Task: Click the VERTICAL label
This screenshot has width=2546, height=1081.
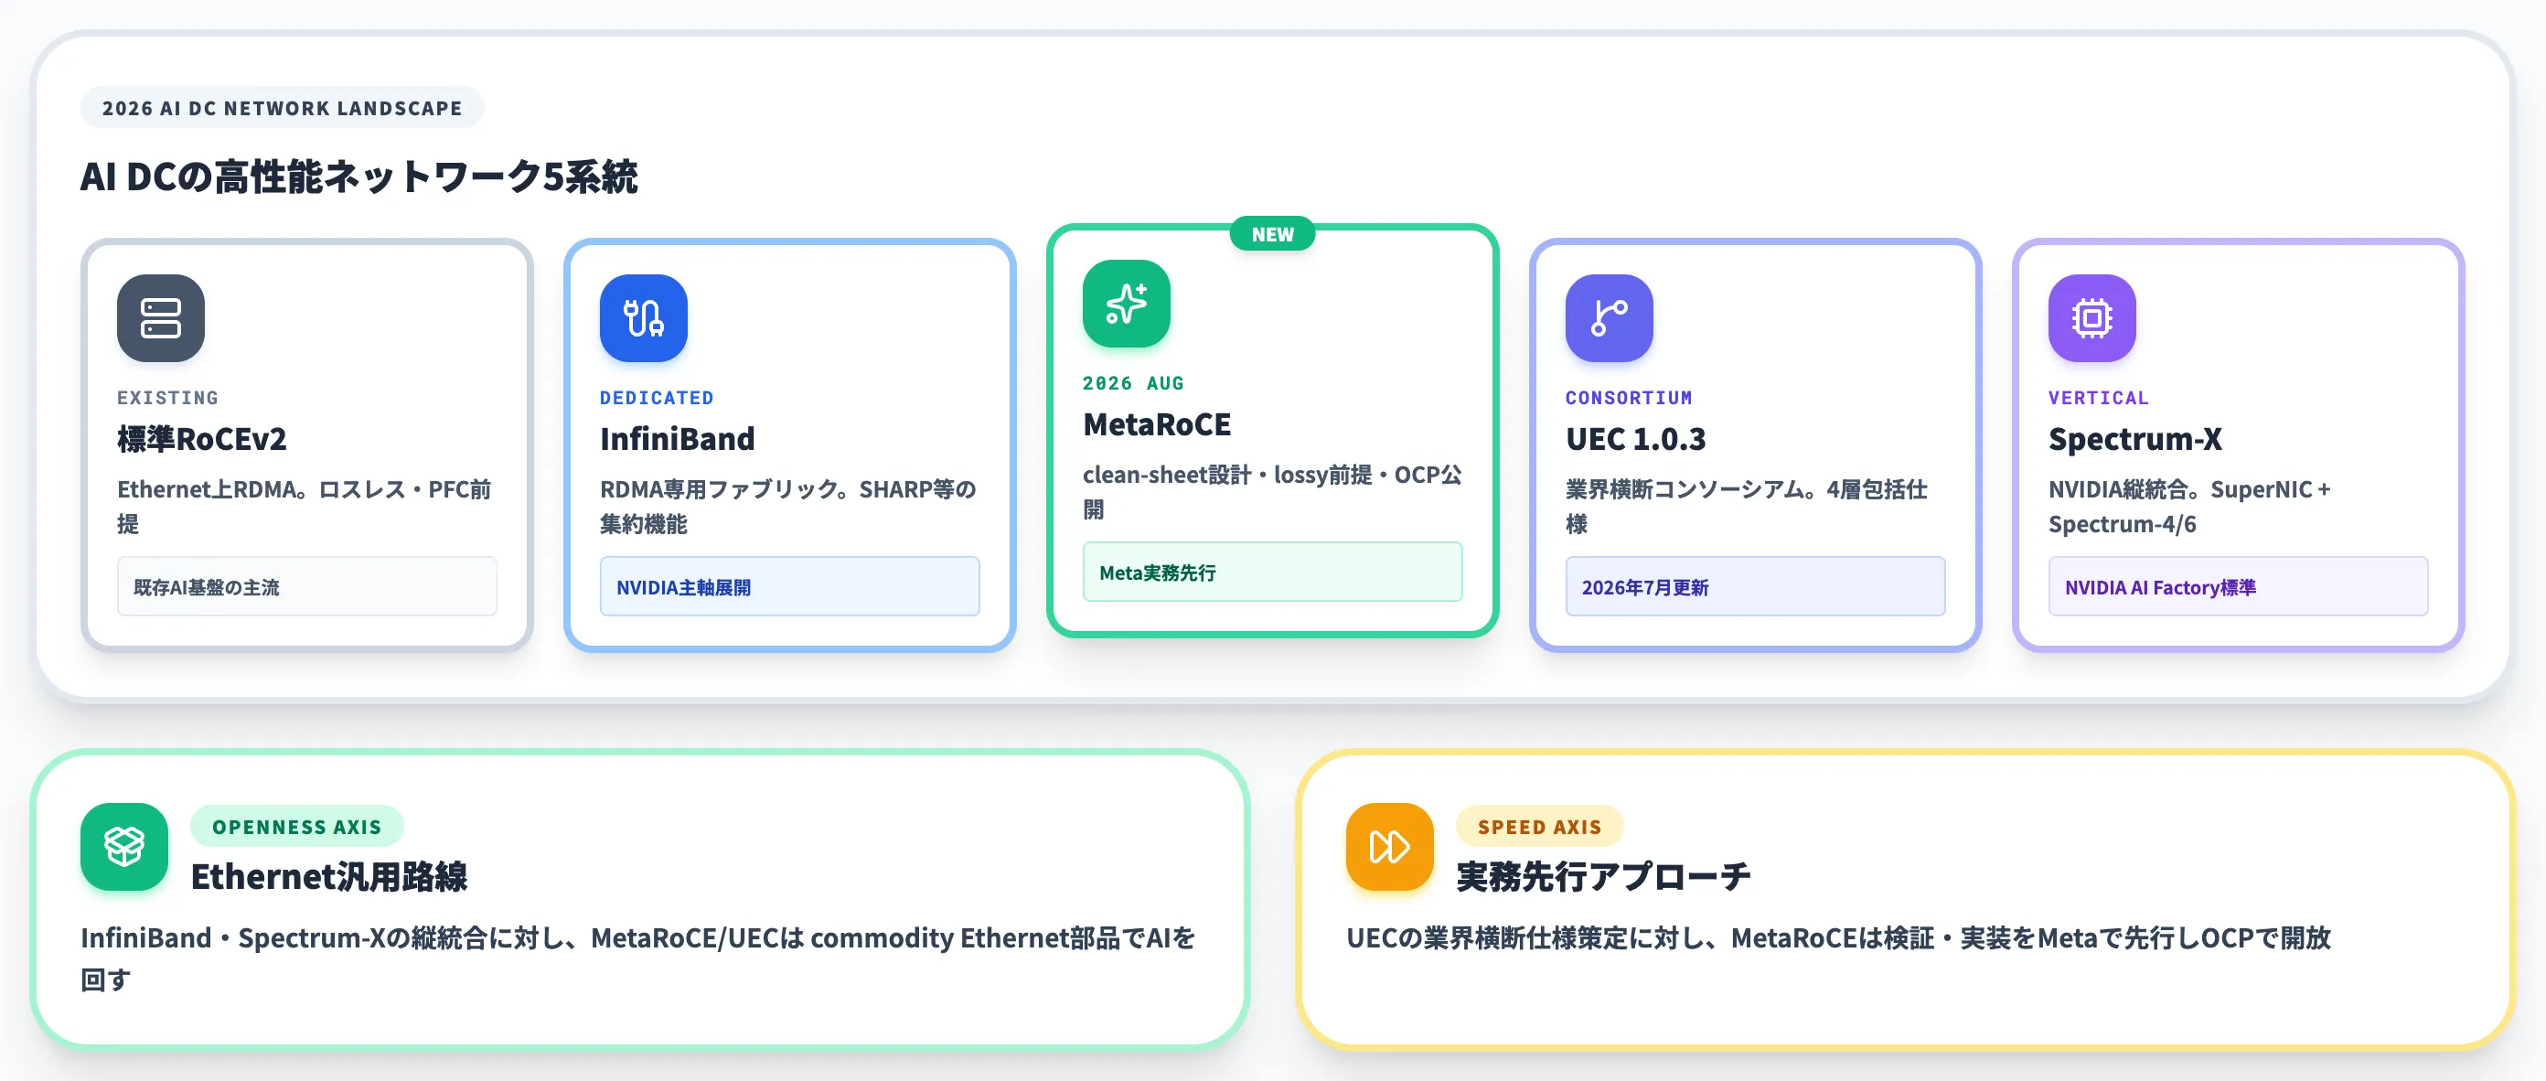Action: click(2098, 397)
